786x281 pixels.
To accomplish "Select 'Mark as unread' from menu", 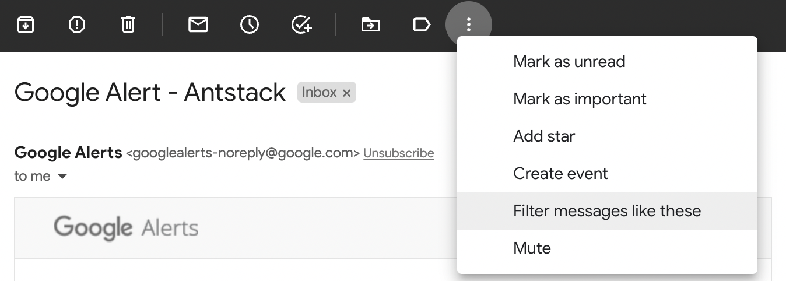I will coord(569,62).
